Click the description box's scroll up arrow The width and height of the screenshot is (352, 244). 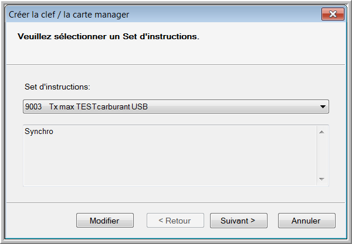[x=321, y=132]
